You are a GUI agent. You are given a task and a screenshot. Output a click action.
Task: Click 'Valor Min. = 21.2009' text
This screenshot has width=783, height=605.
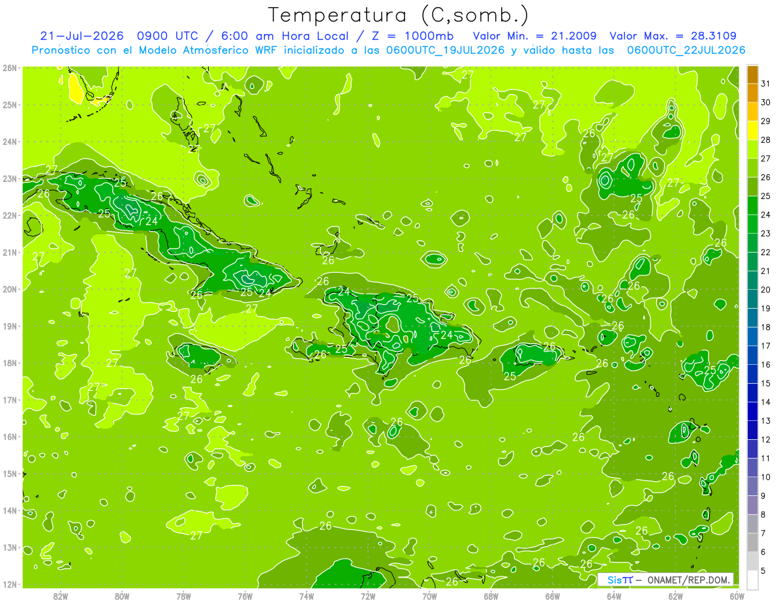click(x=534, y=36)
